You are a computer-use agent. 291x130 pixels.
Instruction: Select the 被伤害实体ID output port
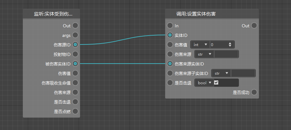(x=75, y=64)
